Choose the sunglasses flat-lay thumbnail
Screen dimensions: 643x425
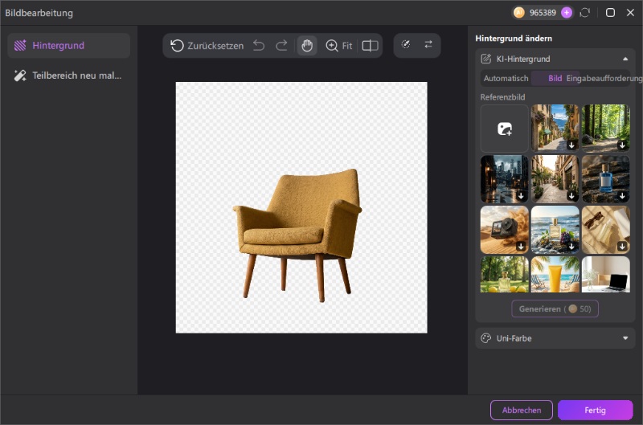point(606,230)
